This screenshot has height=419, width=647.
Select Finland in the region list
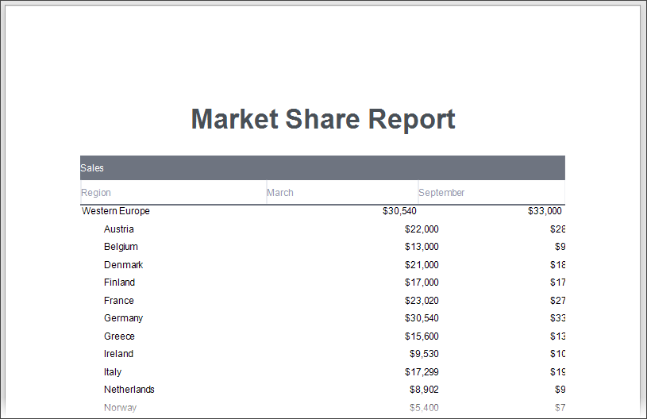pos(119,283)
